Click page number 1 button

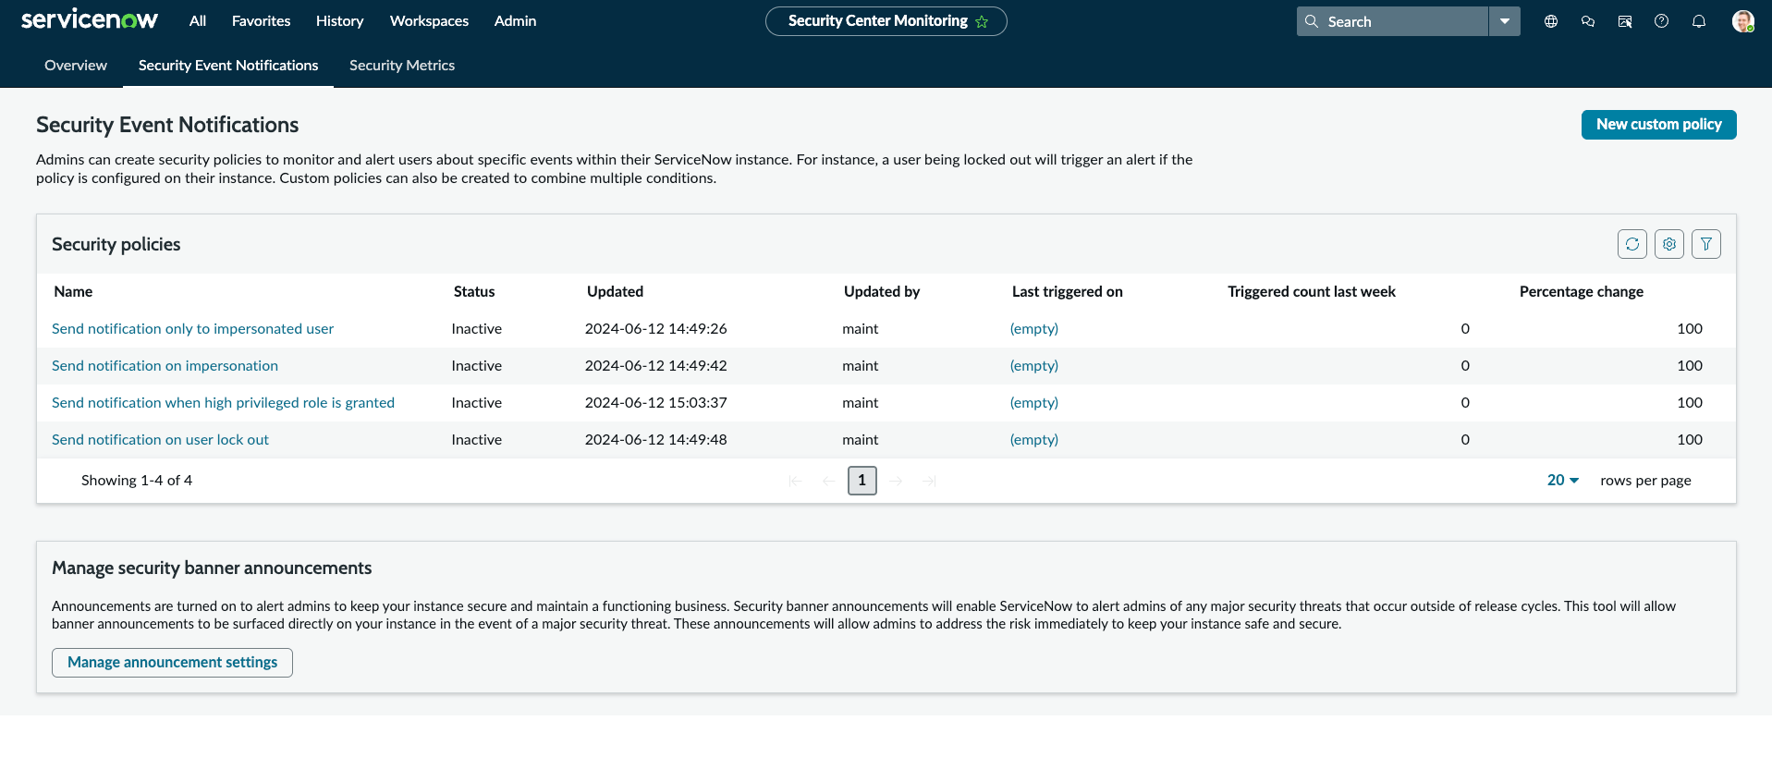[862, 481]
